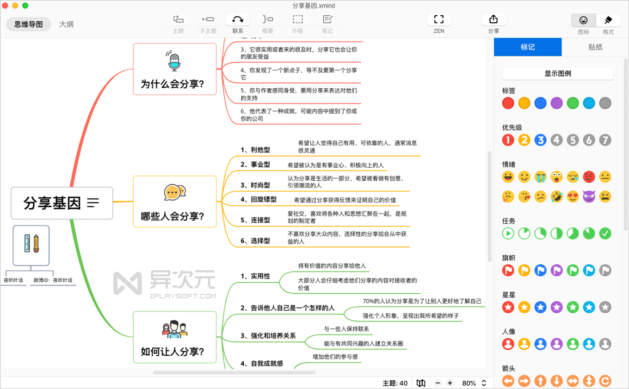Viewport: 629px width, 389px height.
Task: Select the left-pointing orange arrow marker
Action: pos(508,381)
